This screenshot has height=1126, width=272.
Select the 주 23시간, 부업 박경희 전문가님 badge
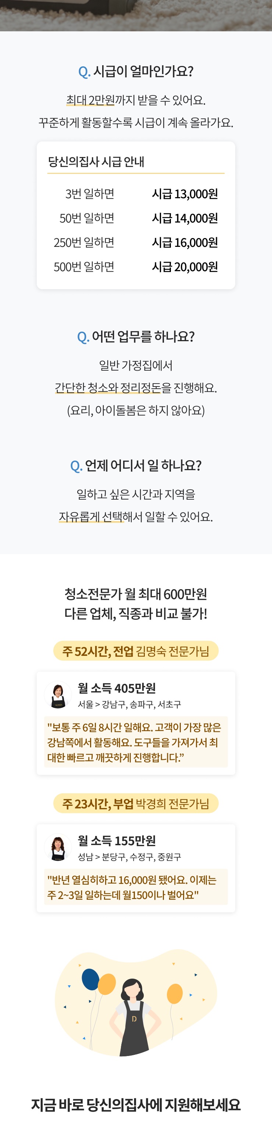tap(136, 803)
